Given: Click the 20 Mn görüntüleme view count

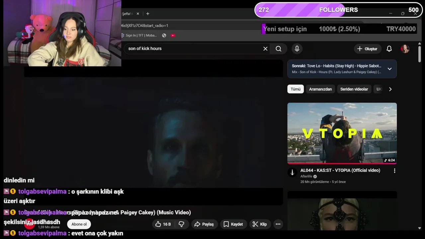Looking at the screenshot, I should pyautogui.click(x=314, y=182).
